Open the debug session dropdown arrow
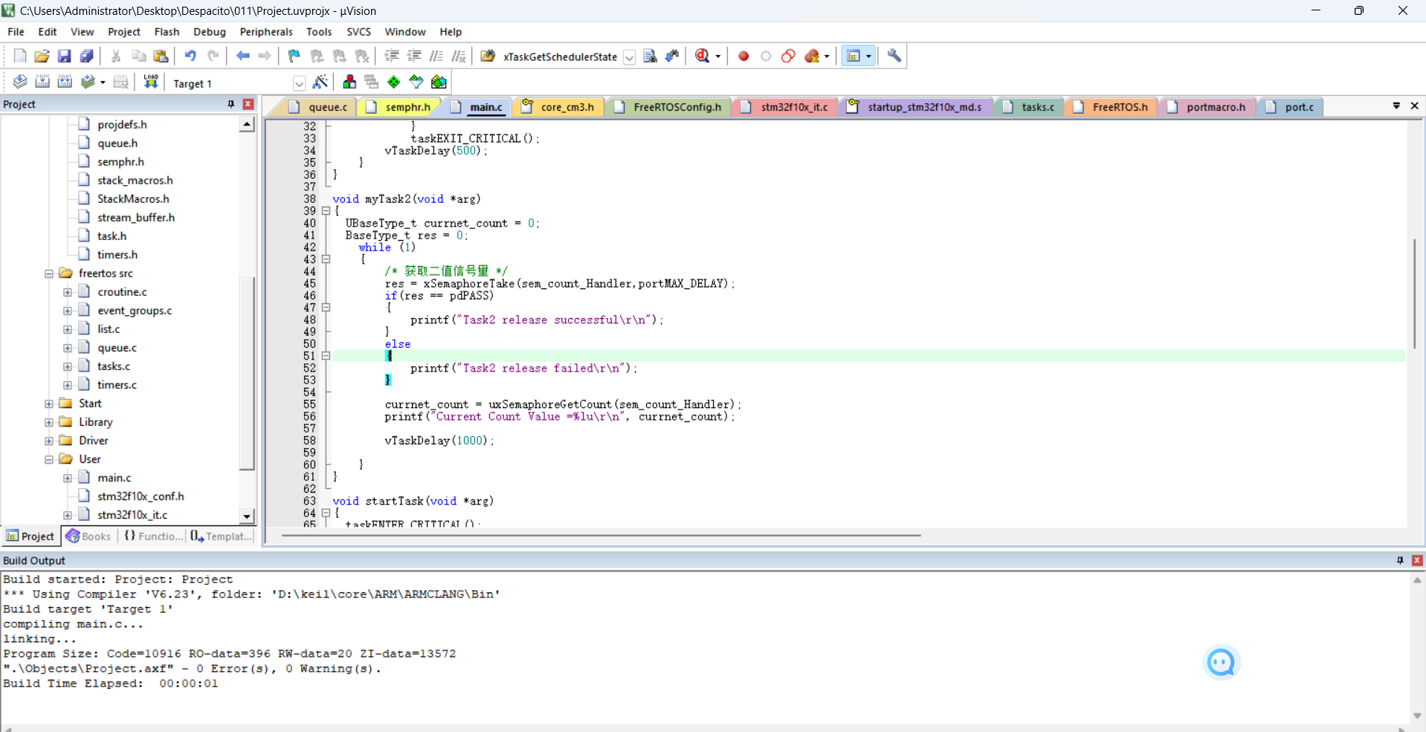This screenshot has width=1426, height=732. coord(718,56)
